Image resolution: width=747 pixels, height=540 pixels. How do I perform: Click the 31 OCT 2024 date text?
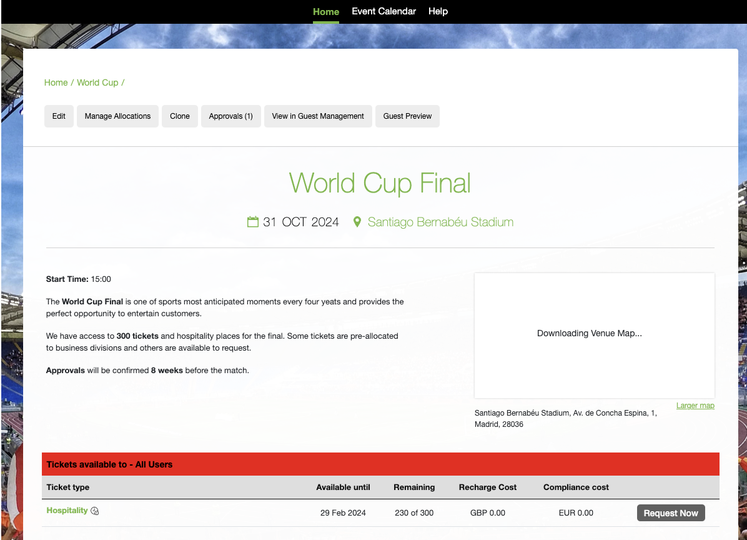point(301,222)
